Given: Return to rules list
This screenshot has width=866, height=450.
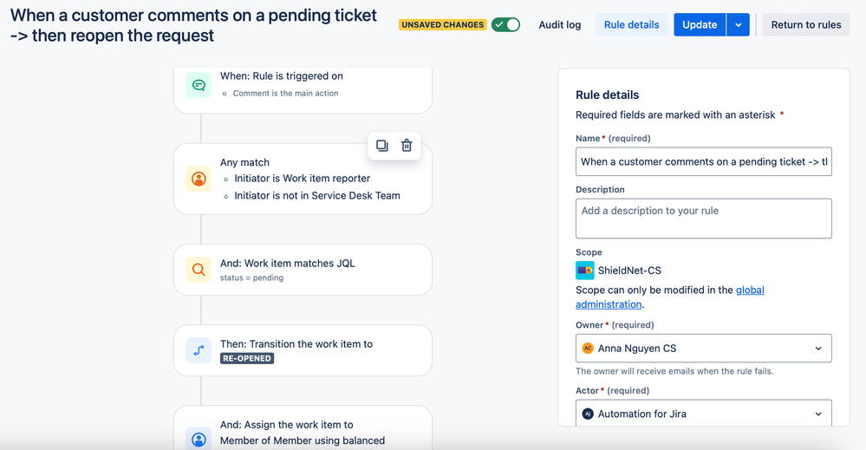Looking at the screenshot, I should coord(806,25).
